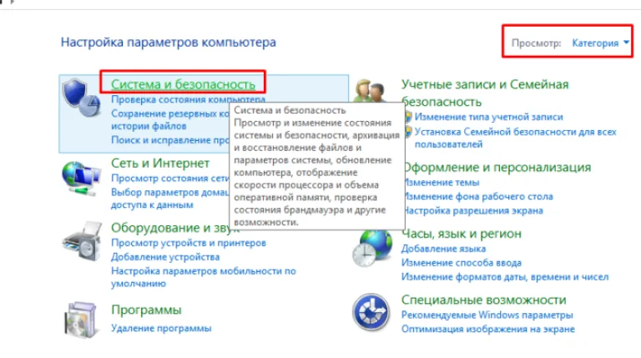Open Поиск и исправление проблем link
Image resolution: width=641 pixels, height=358 pixels.
click(170, 139)
